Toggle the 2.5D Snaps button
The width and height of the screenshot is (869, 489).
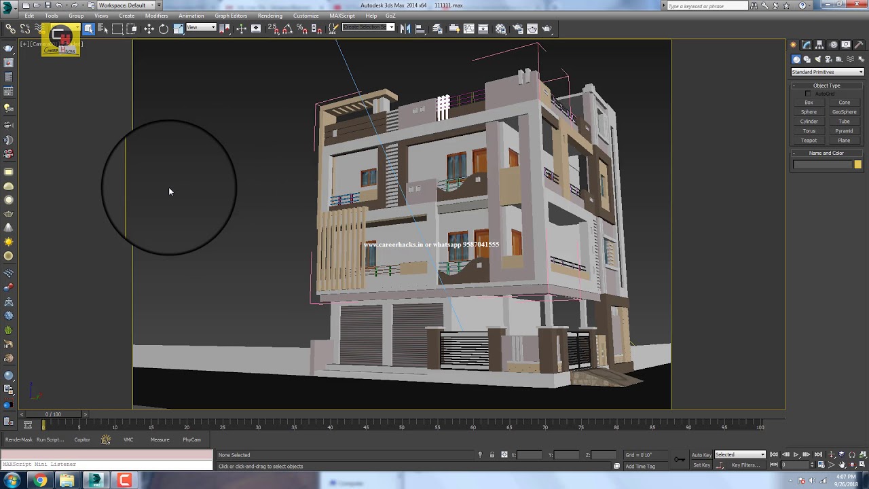click(272, 29)
